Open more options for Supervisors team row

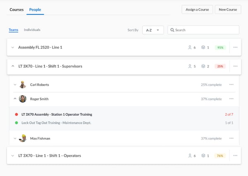pos(235,66)
